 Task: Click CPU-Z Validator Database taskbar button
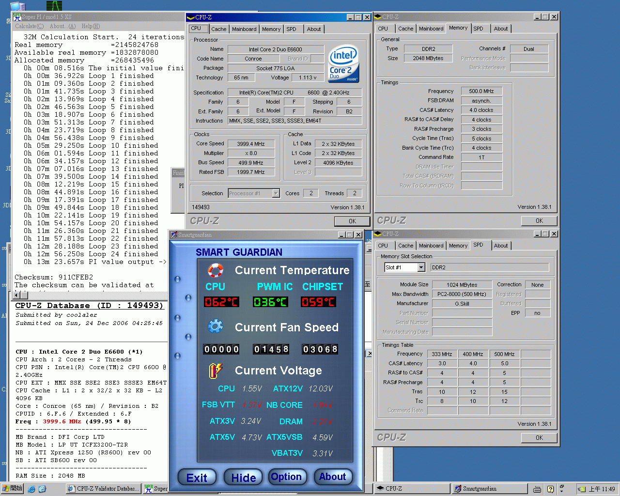click(104, 489)
